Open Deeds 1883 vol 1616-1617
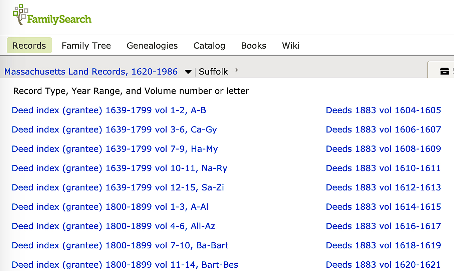 tap(383, 226)
